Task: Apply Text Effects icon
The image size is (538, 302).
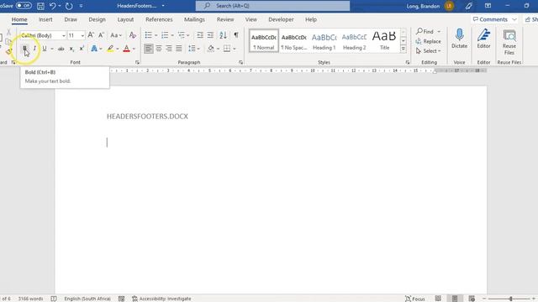Action: pyautogui.click(x=94, y=49)
